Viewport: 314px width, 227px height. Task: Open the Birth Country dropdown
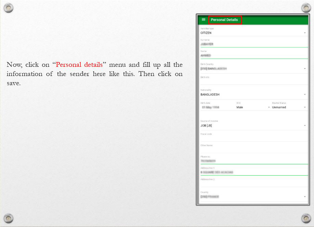click(x=252, y=69)
